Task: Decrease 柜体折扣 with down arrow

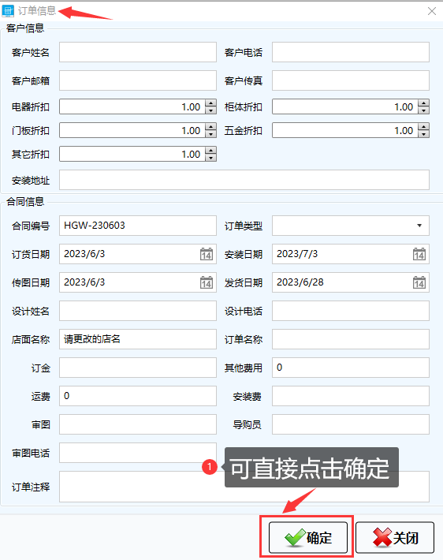Action: [424, 110]
